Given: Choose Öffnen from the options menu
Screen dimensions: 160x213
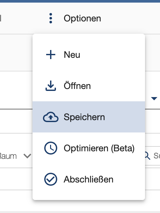Looking at the screenshot, I should point(89,86).
